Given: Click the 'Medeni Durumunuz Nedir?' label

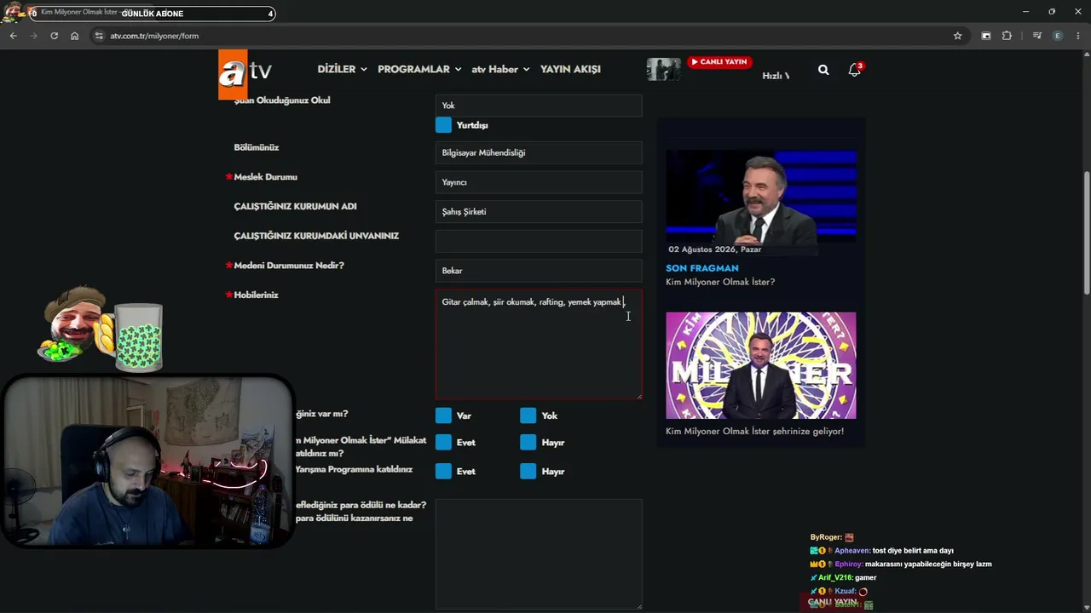Looking at the screenshot, I should (289, 266).
